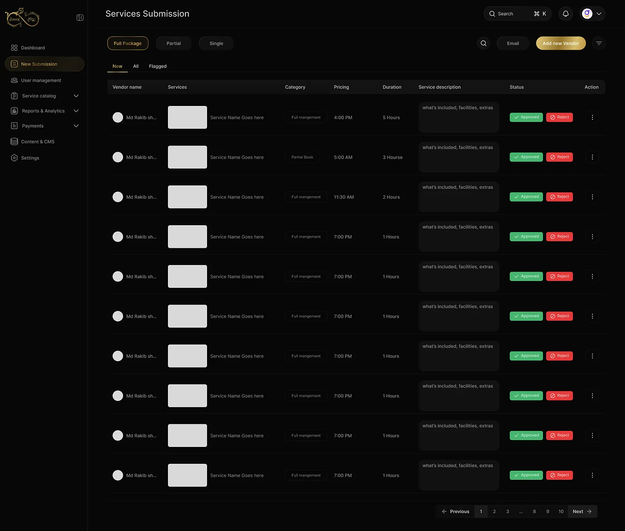The height and width of the screenshot is (531, 625).
Task: Open service thumbnail in the 4:00 PM row
Action: point(187,117)
